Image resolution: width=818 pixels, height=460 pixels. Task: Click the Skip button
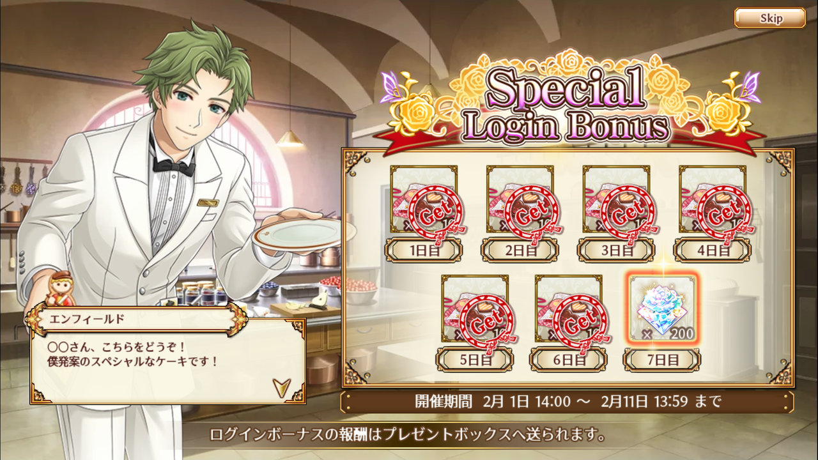tap(769, 18)
